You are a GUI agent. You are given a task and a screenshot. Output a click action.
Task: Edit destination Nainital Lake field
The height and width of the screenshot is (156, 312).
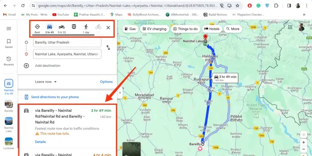(x=67, y=54)
